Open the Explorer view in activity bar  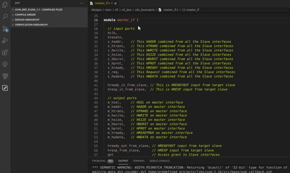pos(5,5)
